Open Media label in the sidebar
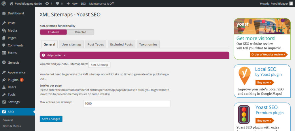 [x=12, y=31]
